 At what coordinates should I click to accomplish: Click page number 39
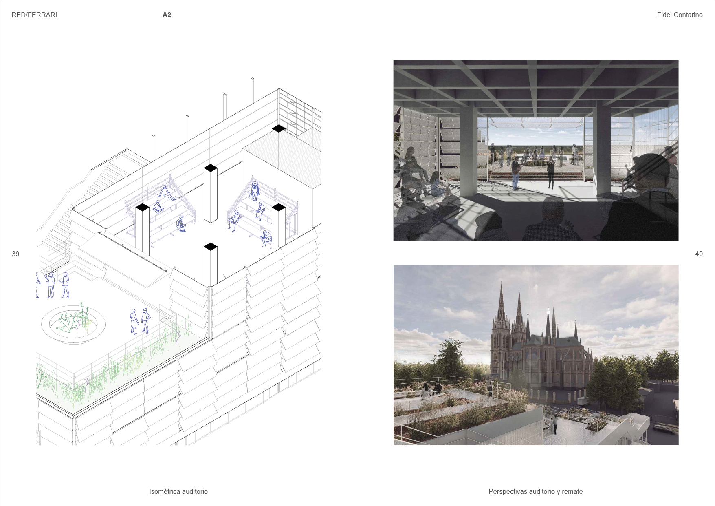click(x=15, y=254)
